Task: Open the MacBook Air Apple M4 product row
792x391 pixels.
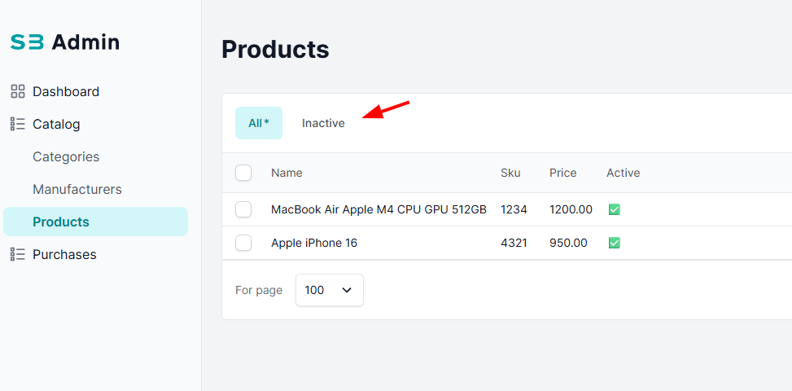Action: 506,209
